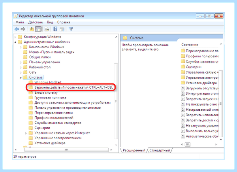Select Доступ к съемным запоминающим устройствам

[x=70, y=102]
